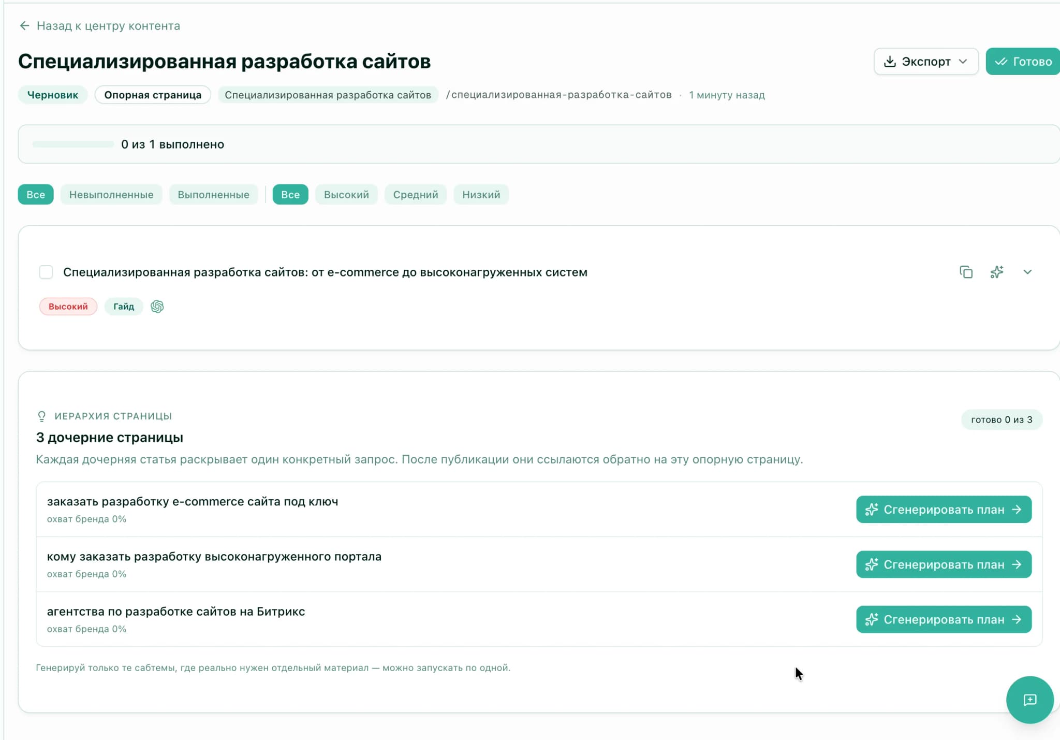
Task: Select the Низкий priority filter chip
Action: [481, 195]
